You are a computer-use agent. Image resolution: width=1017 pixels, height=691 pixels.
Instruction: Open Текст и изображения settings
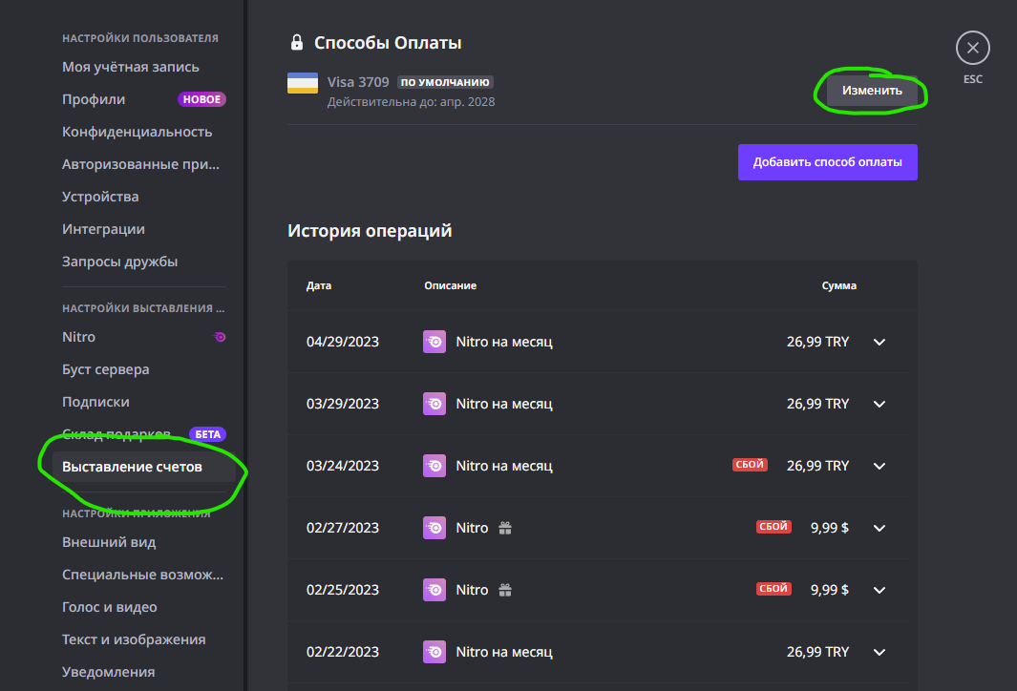[144, 639]
